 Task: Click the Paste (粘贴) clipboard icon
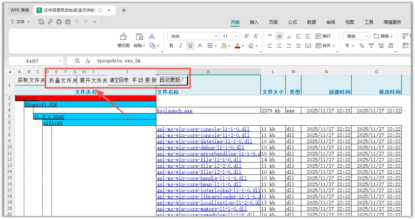(x=139, y=36)
